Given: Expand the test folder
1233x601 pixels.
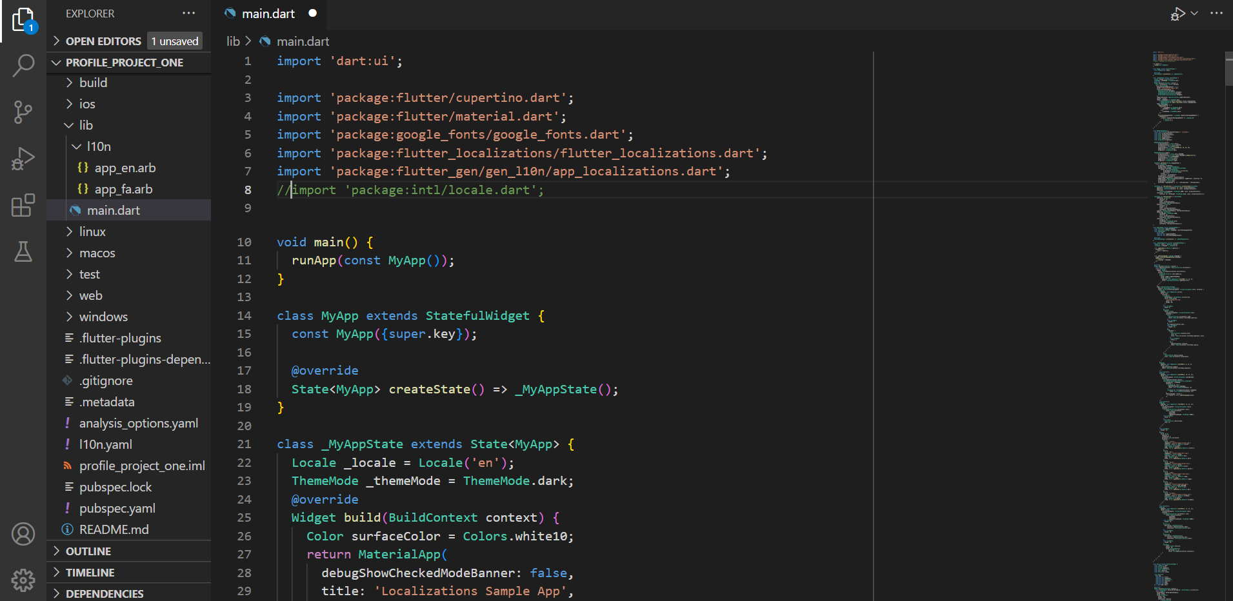Looking at the screenshot, I should point(128,274).
